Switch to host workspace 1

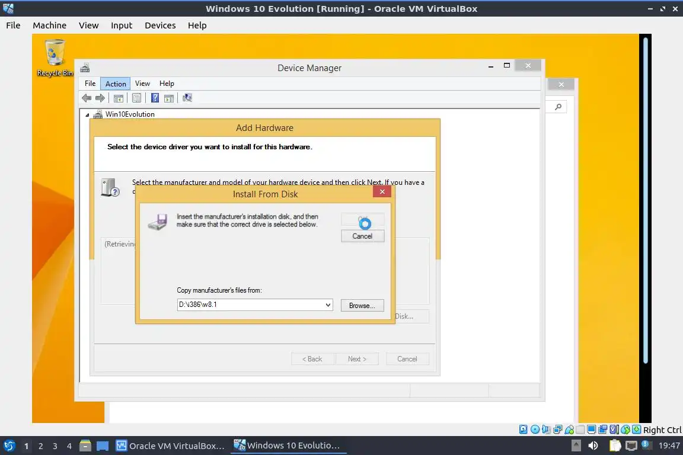26,446
